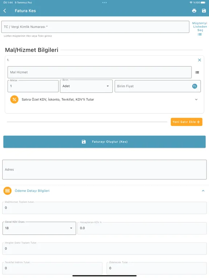Viewport: 209px width, 278px height.
Task: Open product list icon beside Mal Hizmet
Action: tap(197, 72)
